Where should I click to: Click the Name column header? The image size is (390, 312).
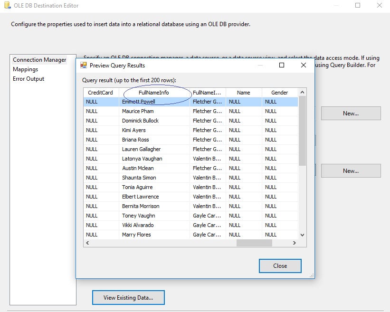click(244, 93)
